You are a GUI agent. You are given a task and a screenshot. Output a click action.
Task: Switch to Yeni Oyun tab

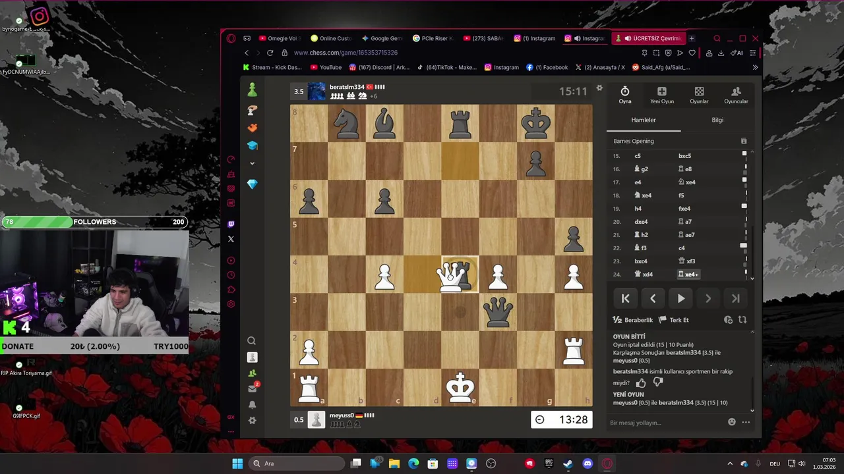coord(662,95)
